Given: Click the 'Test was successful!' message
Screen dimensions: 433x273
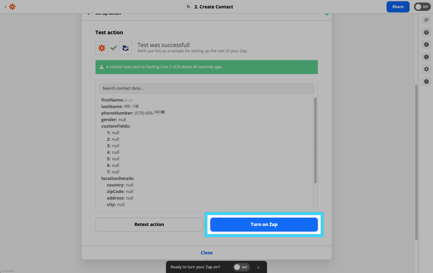Looking at the screenshot, I should coord(163,45).
